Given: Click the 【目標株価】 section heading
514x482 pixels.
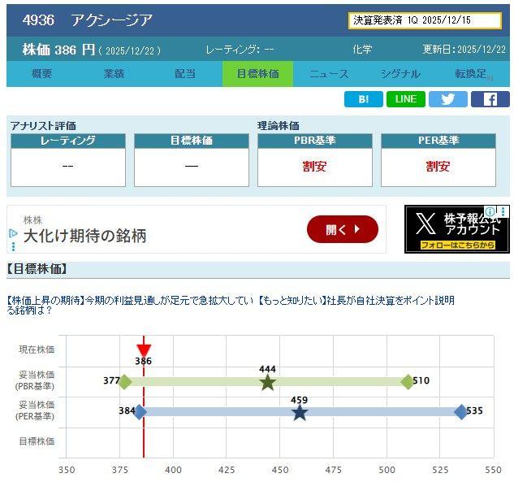Looking at the screenshot, I should [x=37, y=269].
